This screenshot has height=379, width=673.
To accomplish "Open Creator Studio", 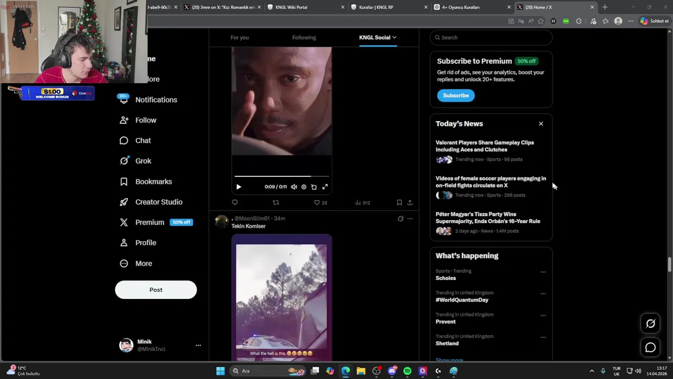I will pos(151,202).
